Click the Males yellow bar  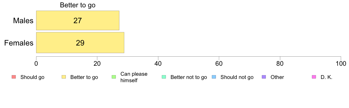click(x=78, y=21)
